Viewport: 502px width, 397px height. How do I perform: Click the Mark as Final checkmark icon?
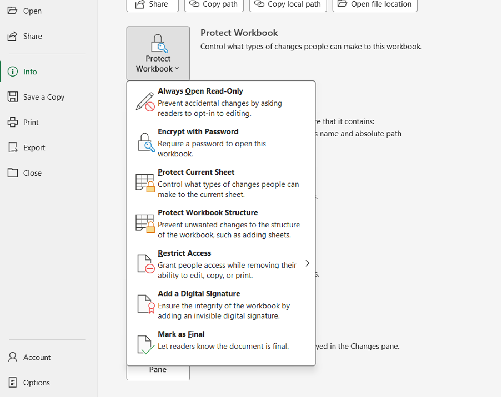point(145,344)
